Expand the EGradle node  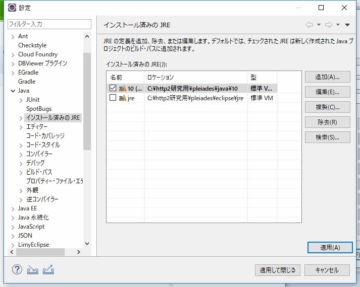tap(13, 73)
